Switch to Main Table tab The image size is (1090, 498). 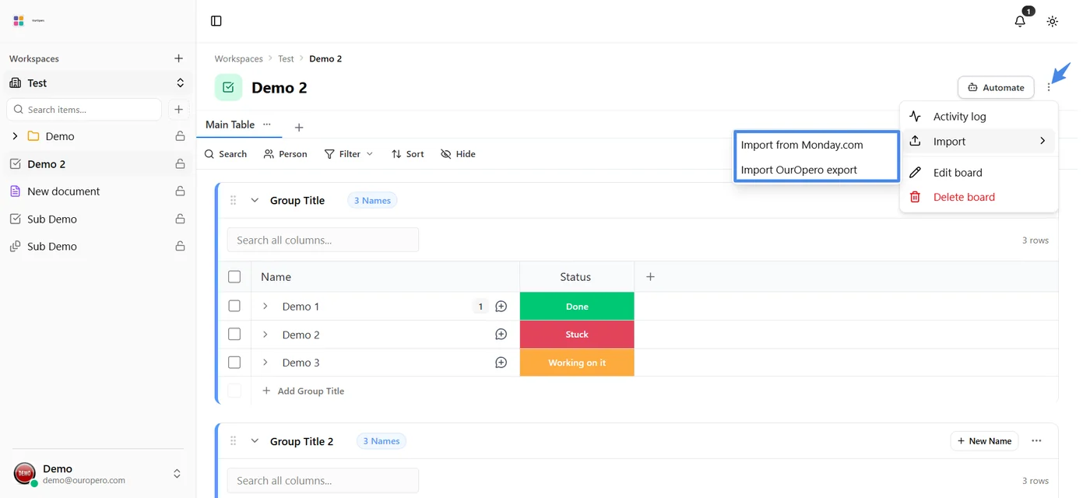pos(230,124)
